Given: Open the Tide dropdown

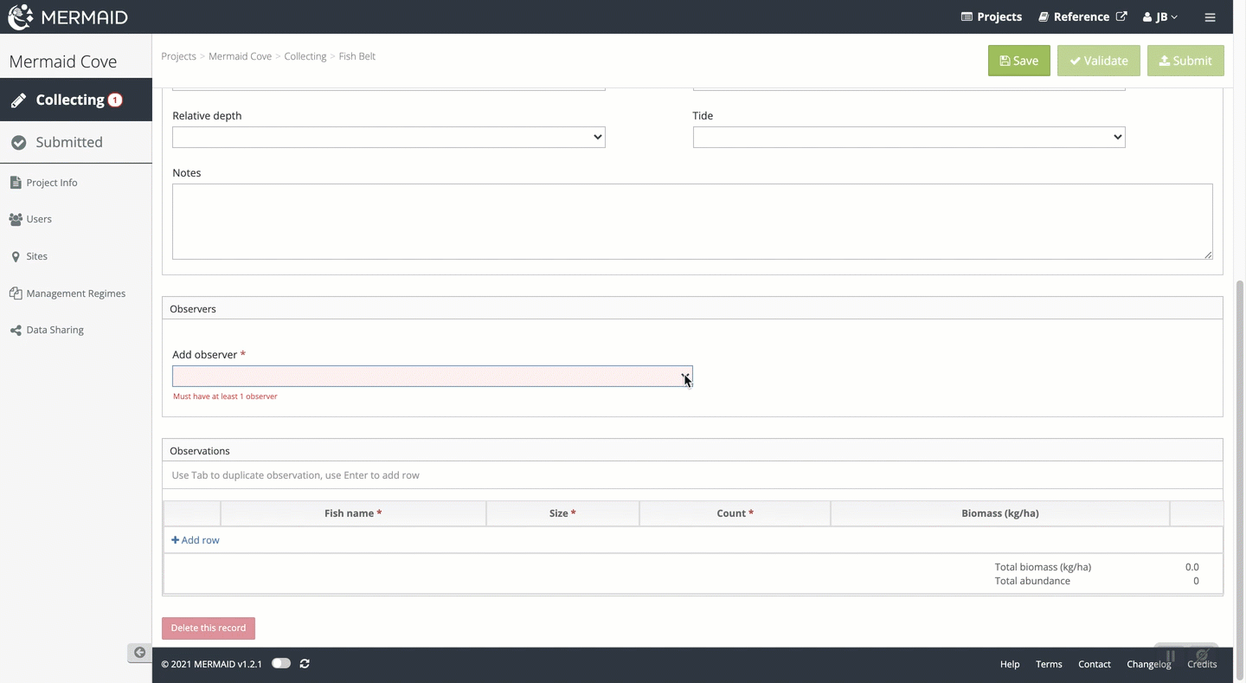Looking at the screenshot, I should pyautogui.click(x=909, y=137).
